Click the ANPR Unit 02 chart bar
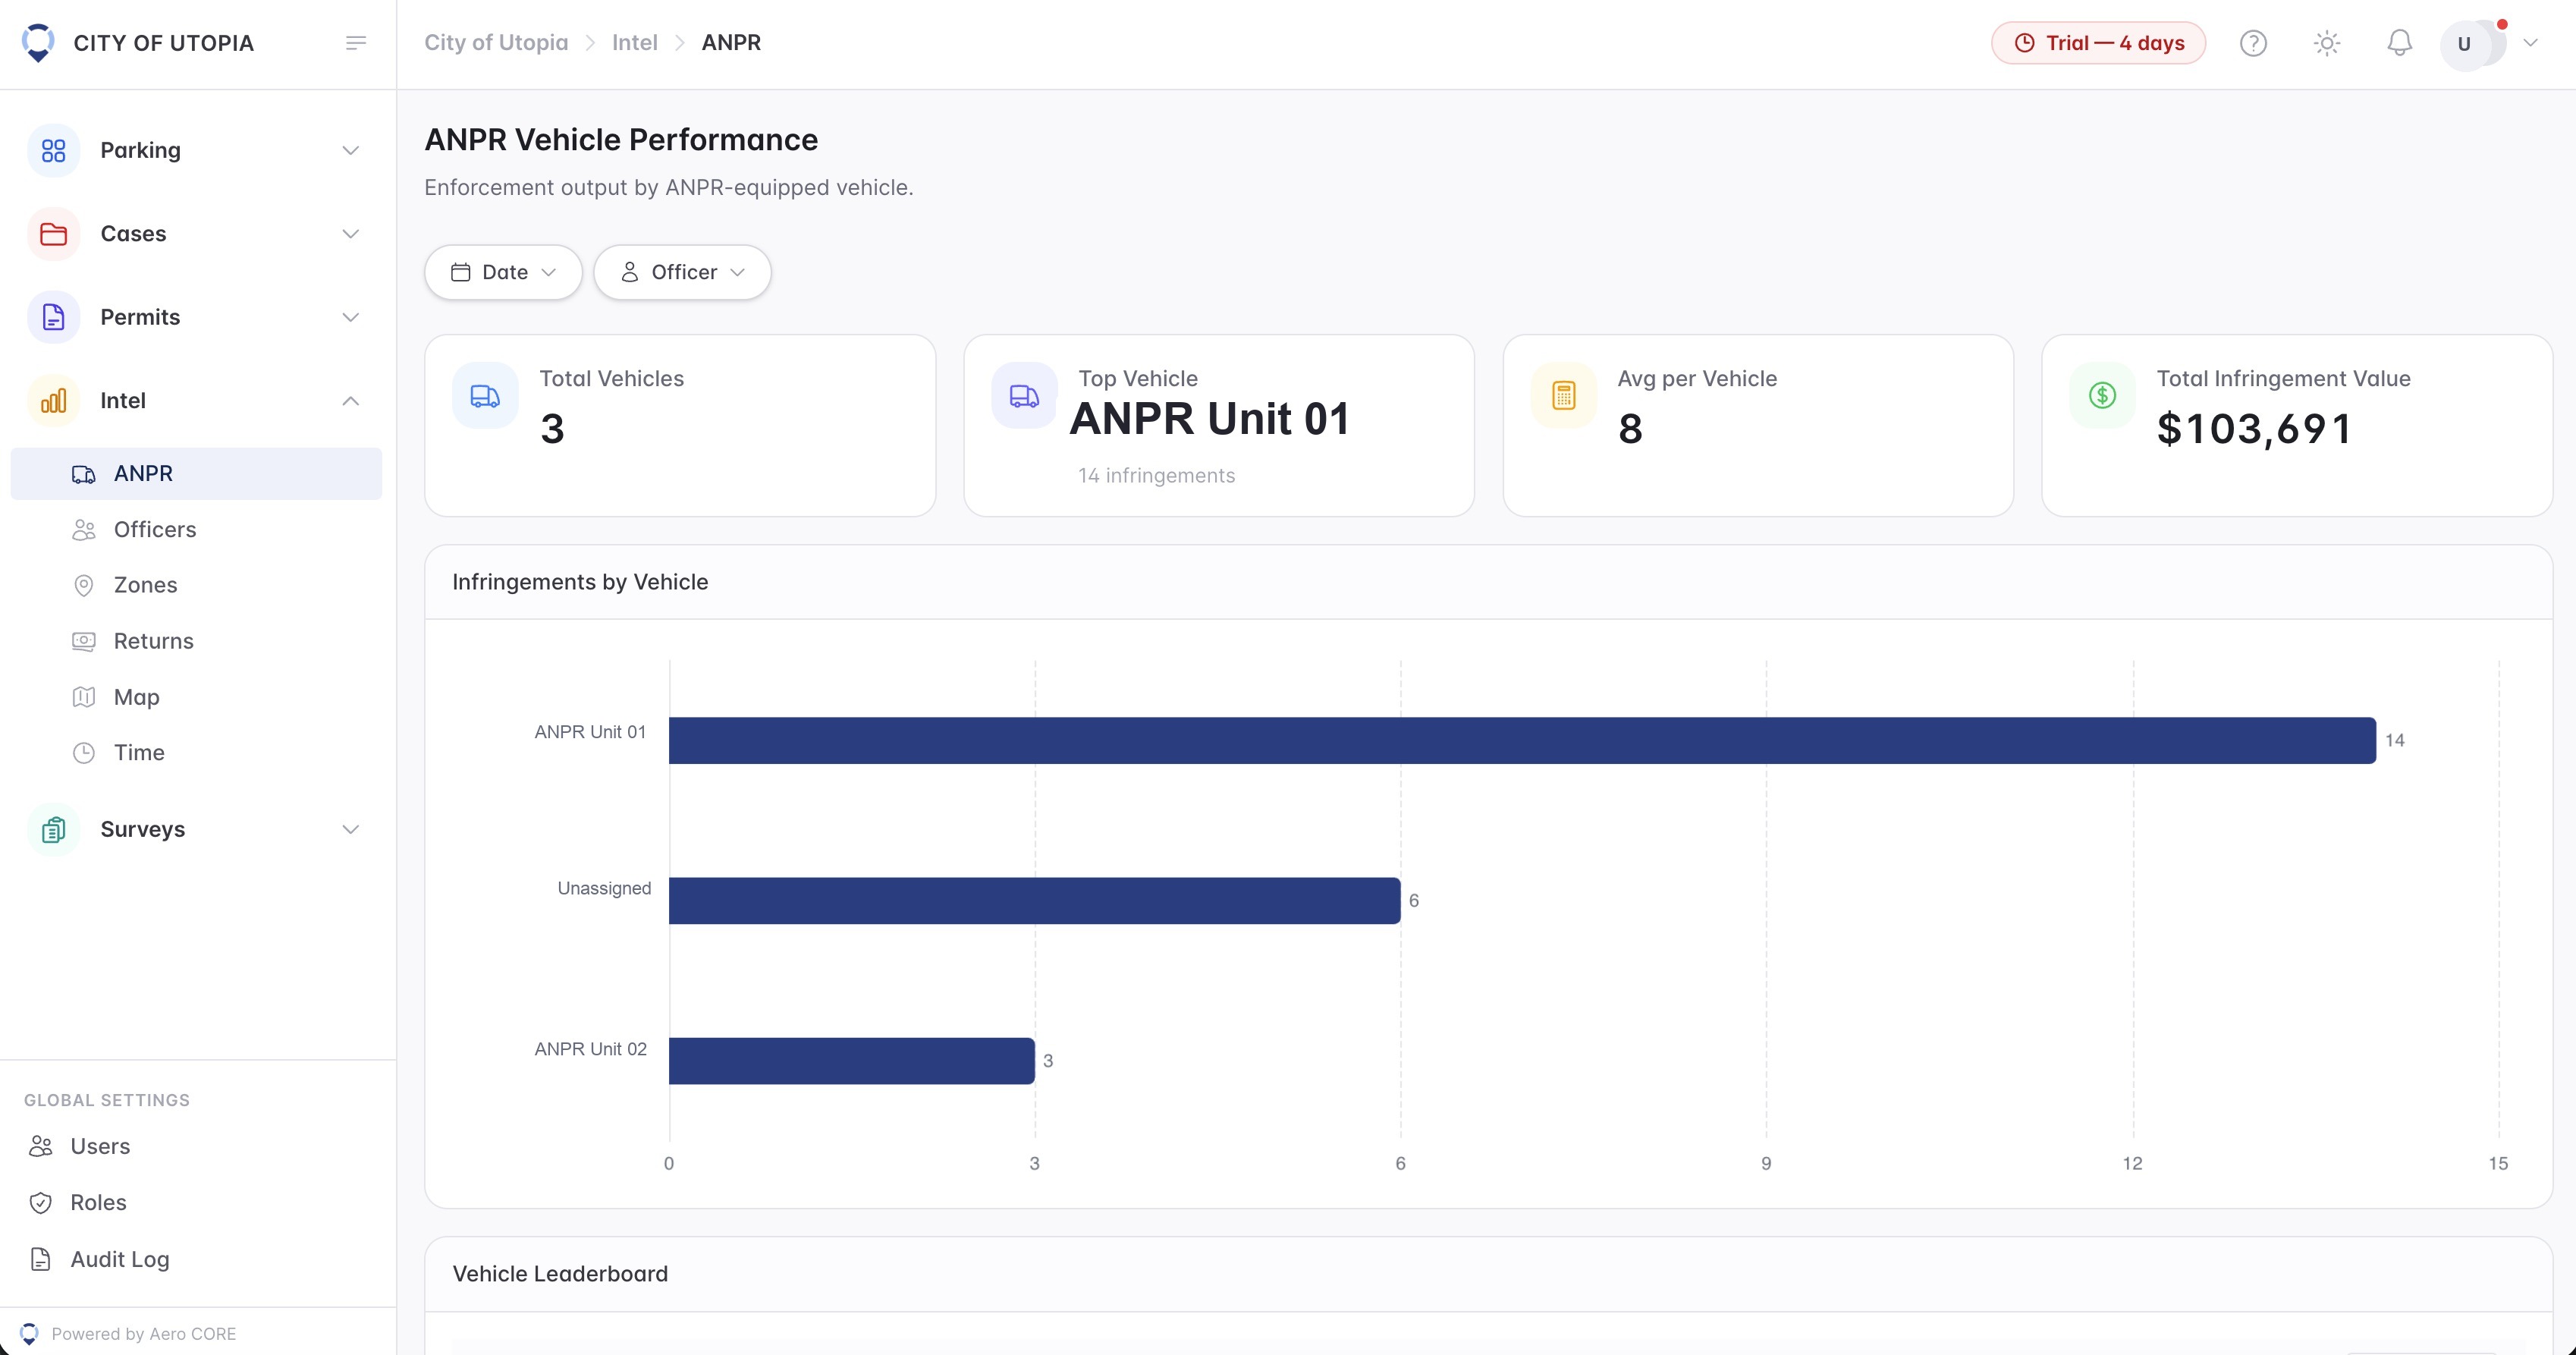The height and width of the screenshot is (1355, 2576). [x=852, y=1061]
